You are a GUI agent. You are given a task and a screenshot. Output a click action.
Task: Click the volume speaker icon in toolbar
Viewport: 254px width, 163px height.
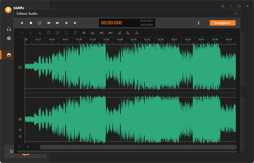(84, 33)
